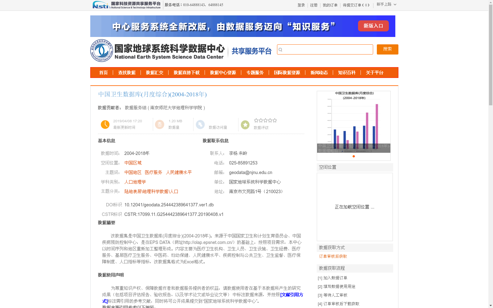Screen dimensions: 493x308
Task: Click the 人民健康水平 keyword link
Action: point(179,172)
